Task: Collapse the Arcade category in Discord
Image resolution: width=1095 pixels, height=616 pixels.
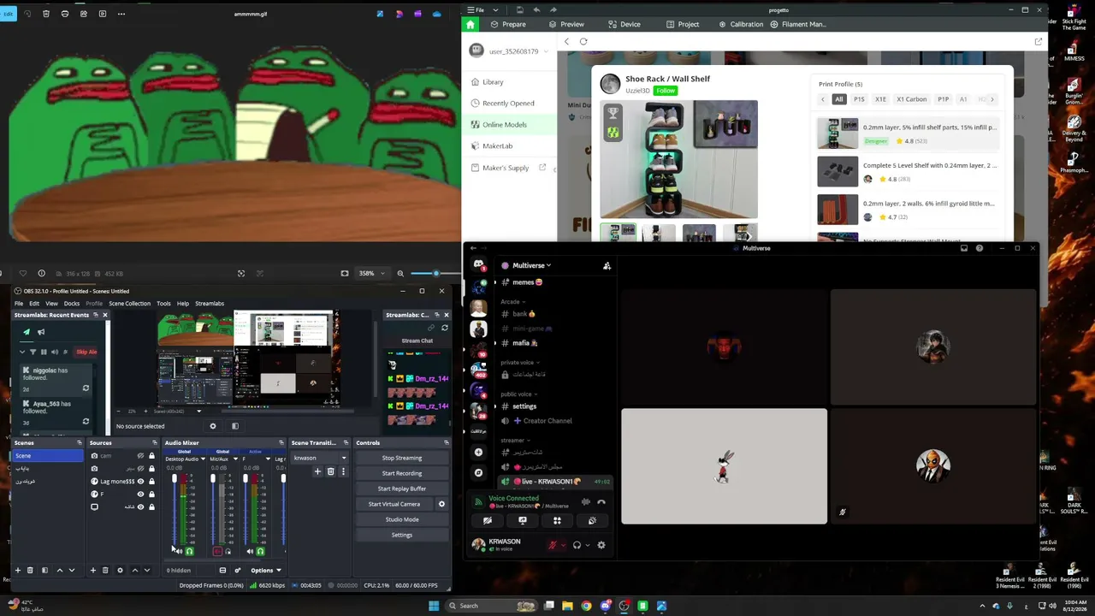Action: click(514, 302)
